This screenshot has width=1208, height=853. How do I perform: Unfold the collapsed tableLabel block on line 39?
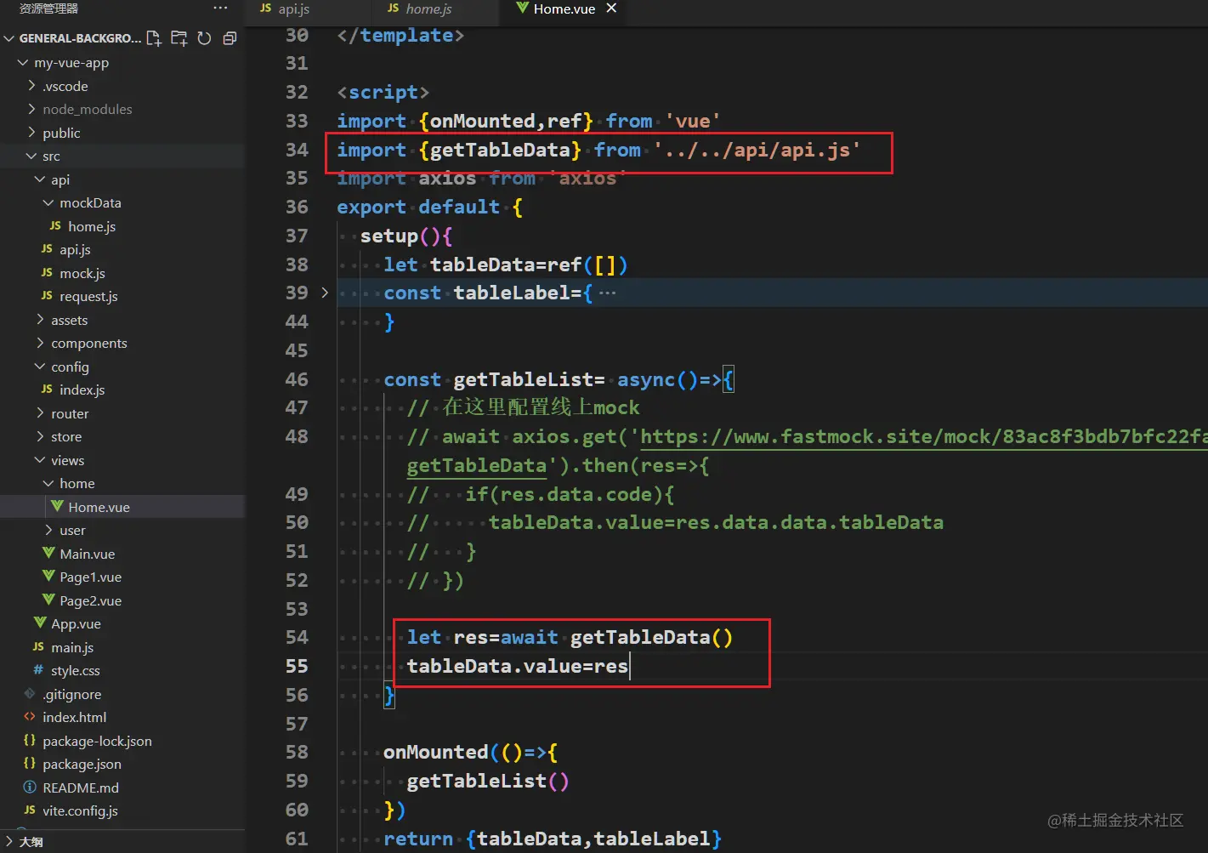(x=325, y=293)
